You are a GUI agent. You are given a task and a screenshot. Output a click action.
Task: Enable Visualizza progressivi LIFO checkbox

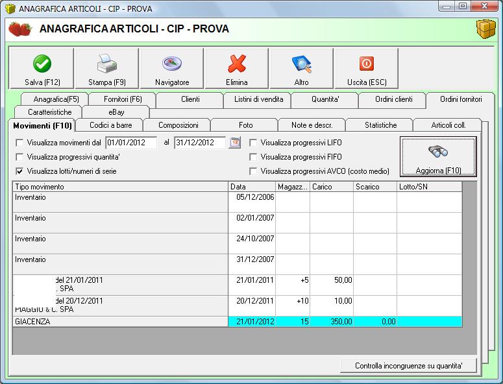253,143
